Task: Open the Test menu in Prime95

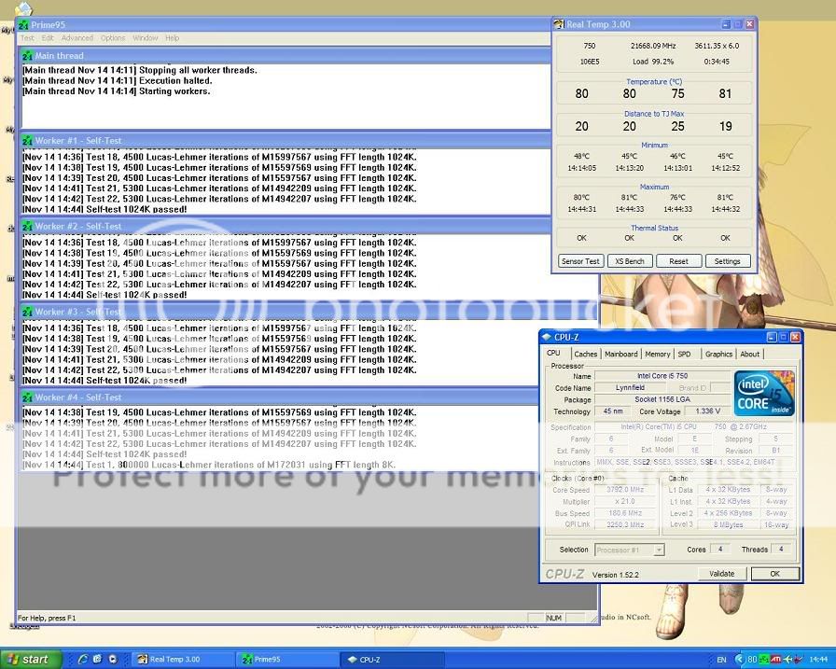Action: pyautogui.click(x=28, y=38)
